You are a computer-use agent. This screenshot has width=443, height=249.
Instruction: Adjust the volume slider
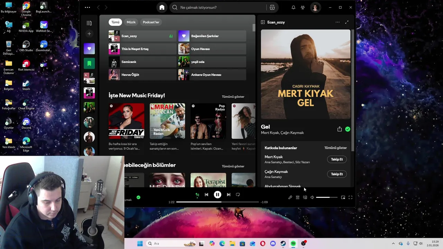pos(326,197)
